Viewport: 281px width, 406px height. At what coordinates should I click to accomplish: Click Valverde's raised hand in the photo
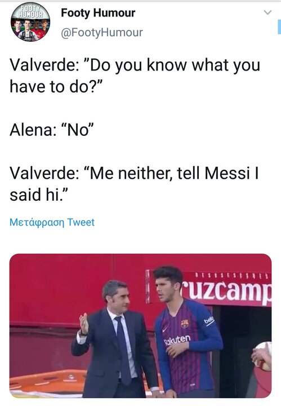(x=83, y=324)
